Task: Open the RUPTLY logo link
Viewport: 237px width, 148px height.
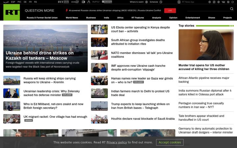Action: point(96,2)
